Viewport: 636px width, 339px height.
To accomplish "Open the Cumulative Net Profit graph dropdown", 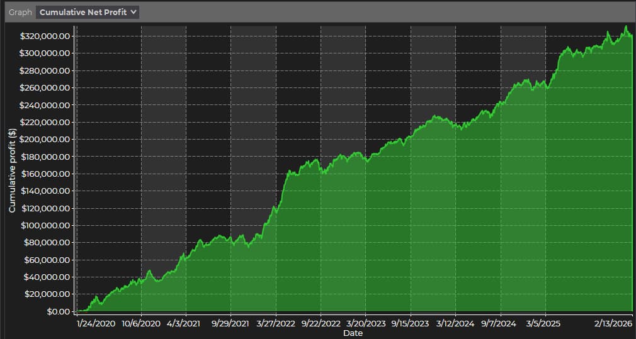I will (x=88, y=12).
